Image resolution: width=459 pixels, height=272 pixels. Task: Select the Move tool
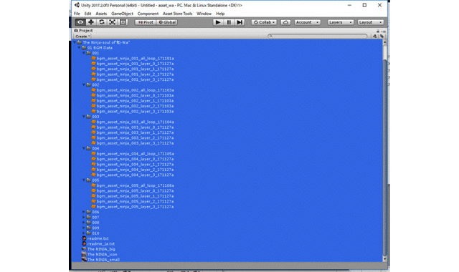[91, 22]
